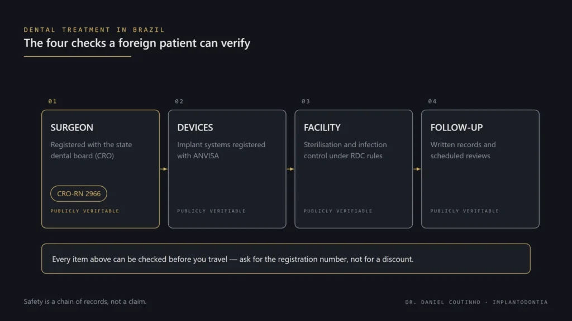Click Publicly Verifiable label in Follow-up card
Viewport: 572px width, 321px height.
464,211
